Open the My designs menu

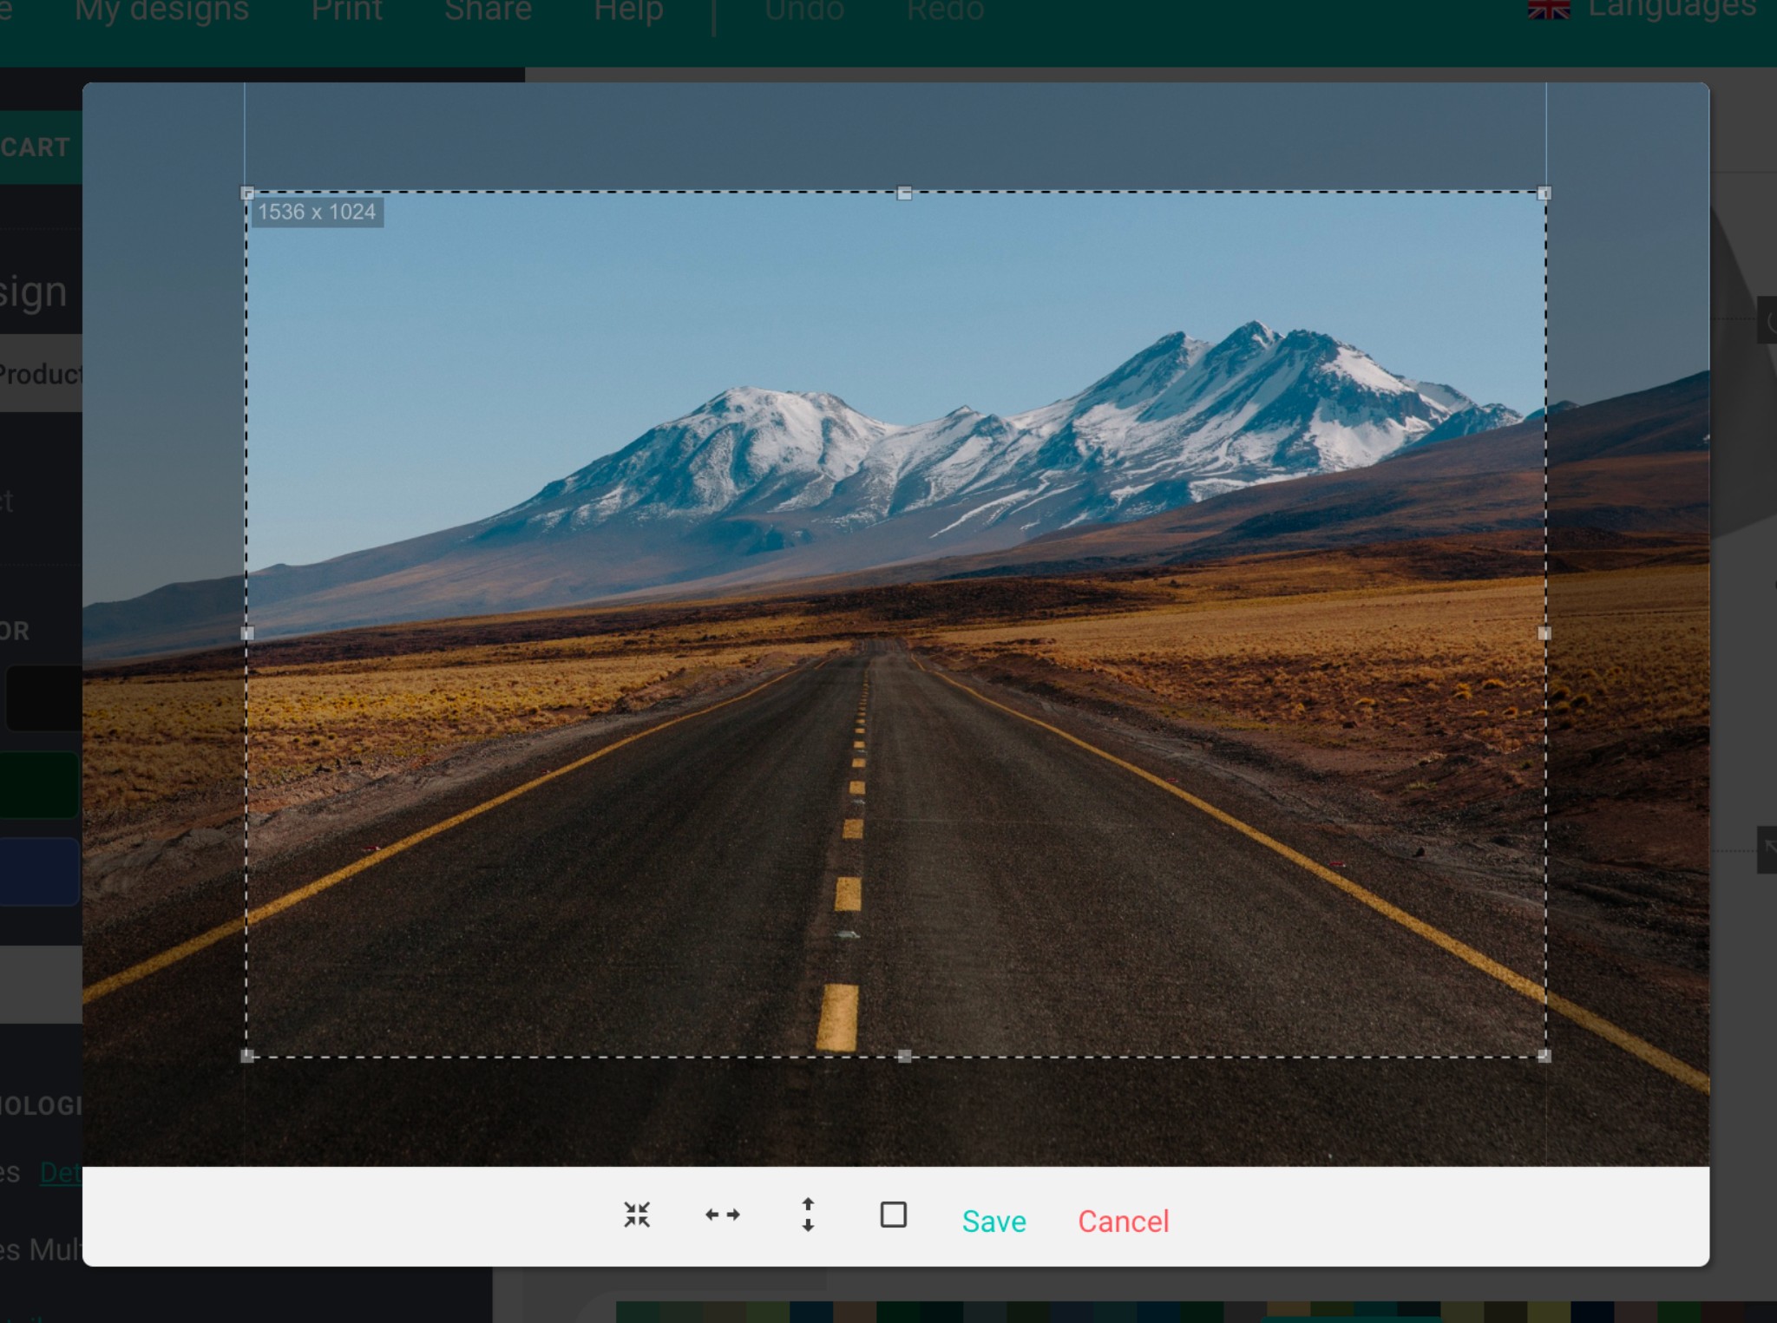161,10
